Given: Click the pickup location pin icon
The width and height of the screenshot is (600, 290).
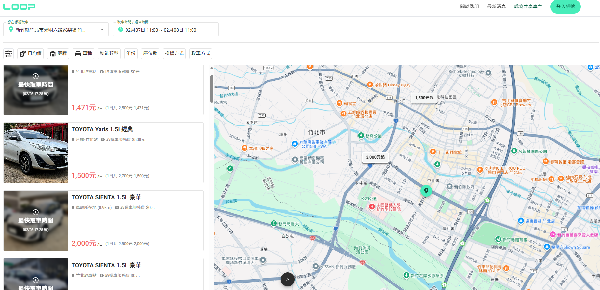Looking at the screenshot, I should [11, 30].
